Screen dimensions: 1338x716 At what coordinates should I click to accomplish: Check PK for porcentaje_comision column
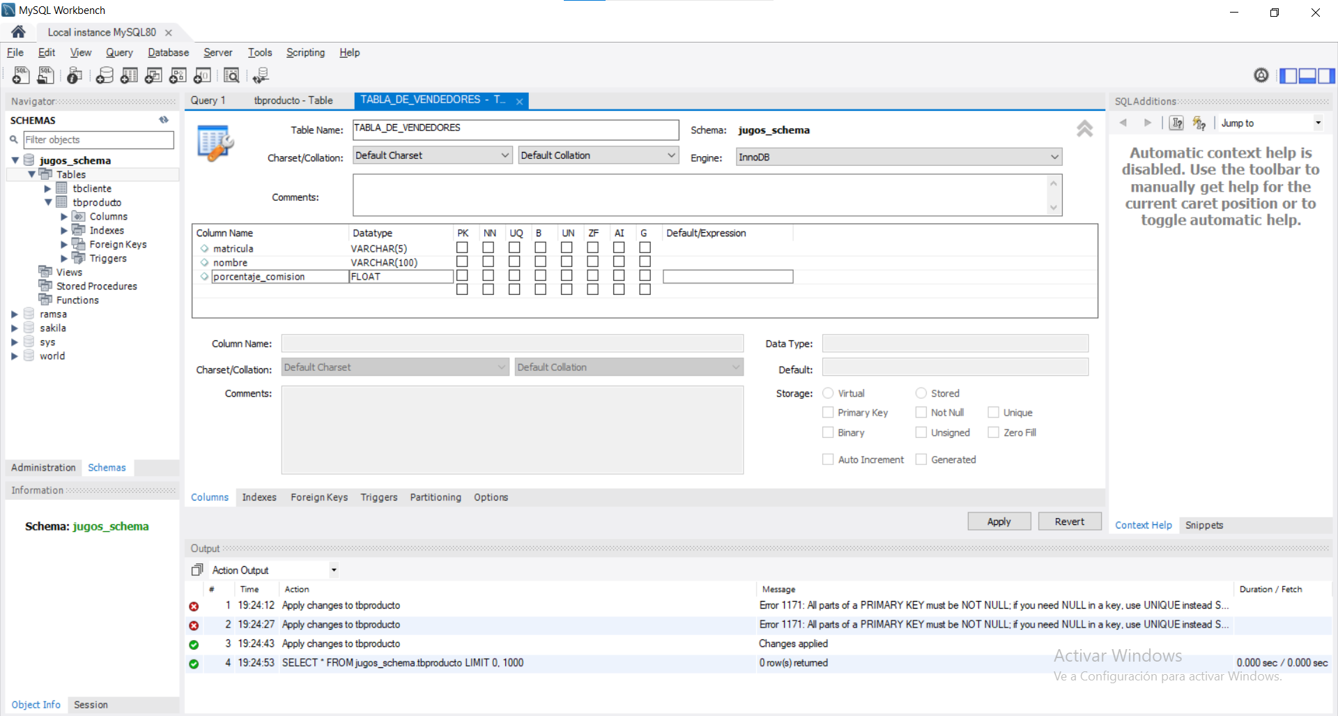click(x=462, y=275)
